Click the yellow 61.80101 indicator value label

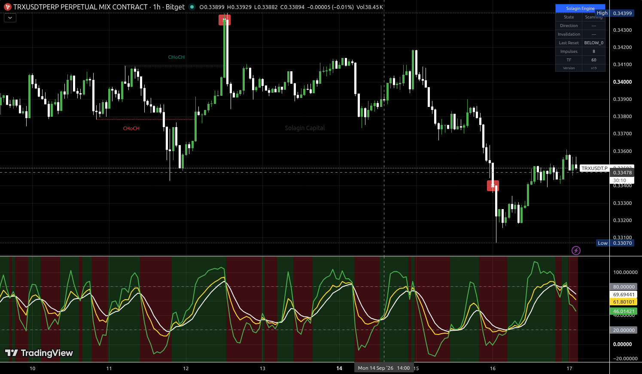point(624,302)
